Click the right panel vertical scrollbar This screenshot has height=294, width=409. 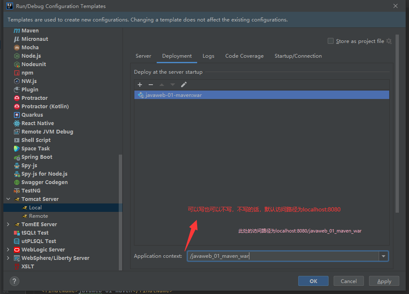click(x=397, y=123)
